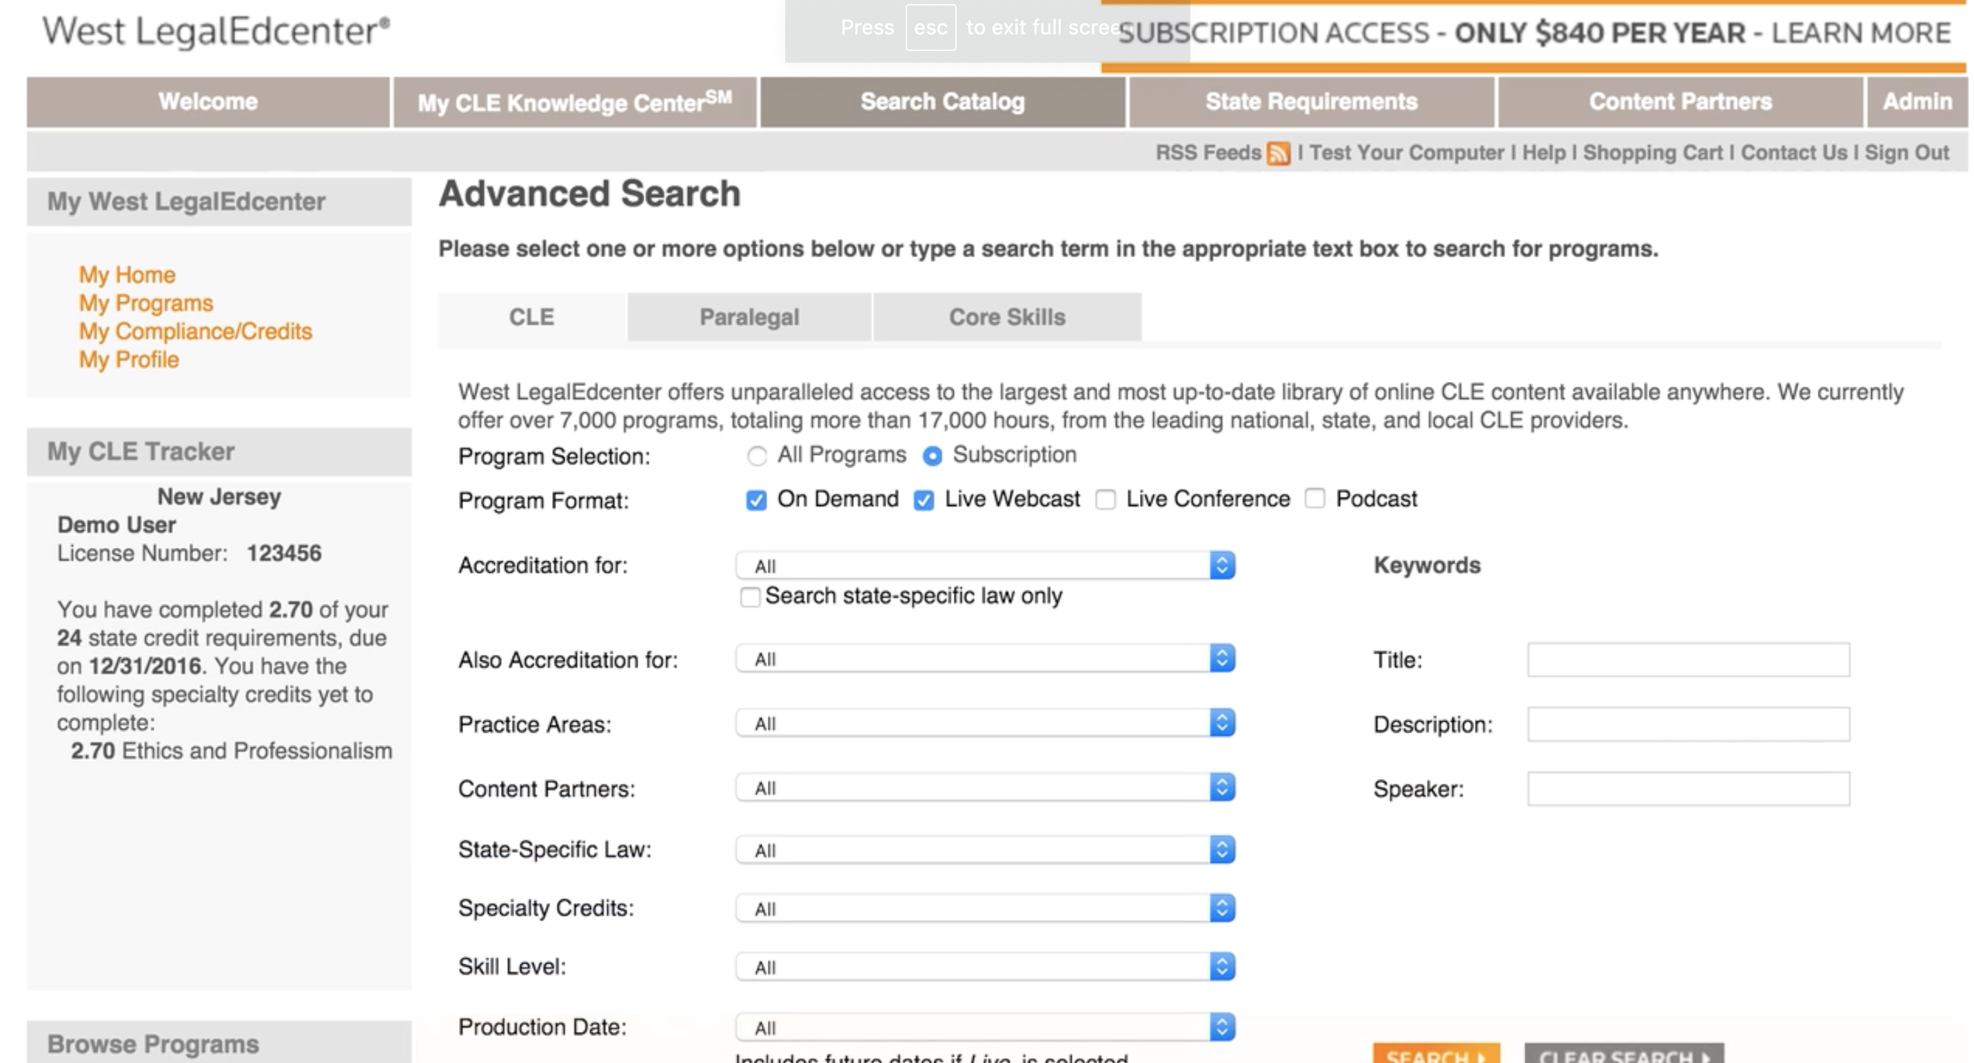Uncheck the On Demand format checkbox
This screenshot has height=1063, width=1974.
point(756,500)
